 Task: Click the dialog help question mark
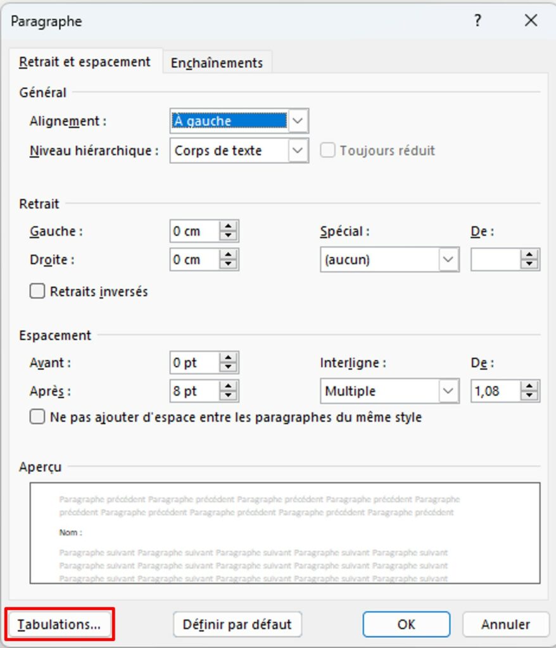click(x=477, y=21)
